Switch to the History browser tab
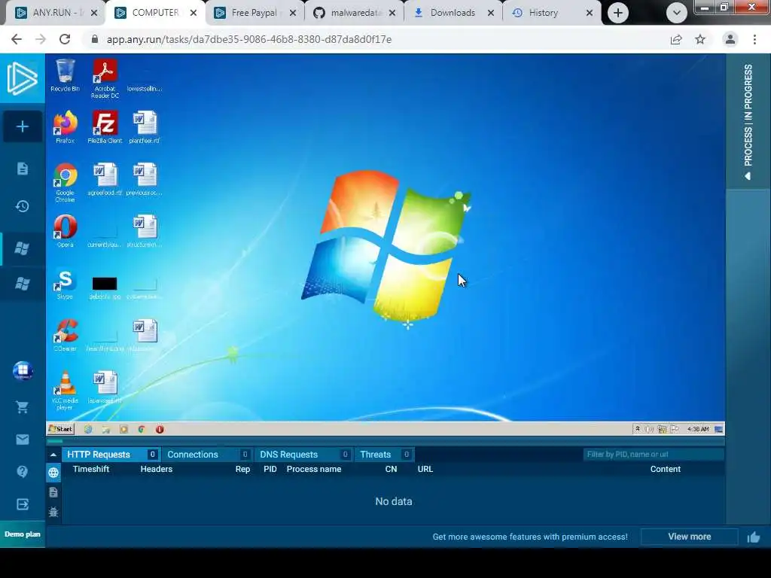The width and height of the screenshot is (771, 578). (552, 13)
